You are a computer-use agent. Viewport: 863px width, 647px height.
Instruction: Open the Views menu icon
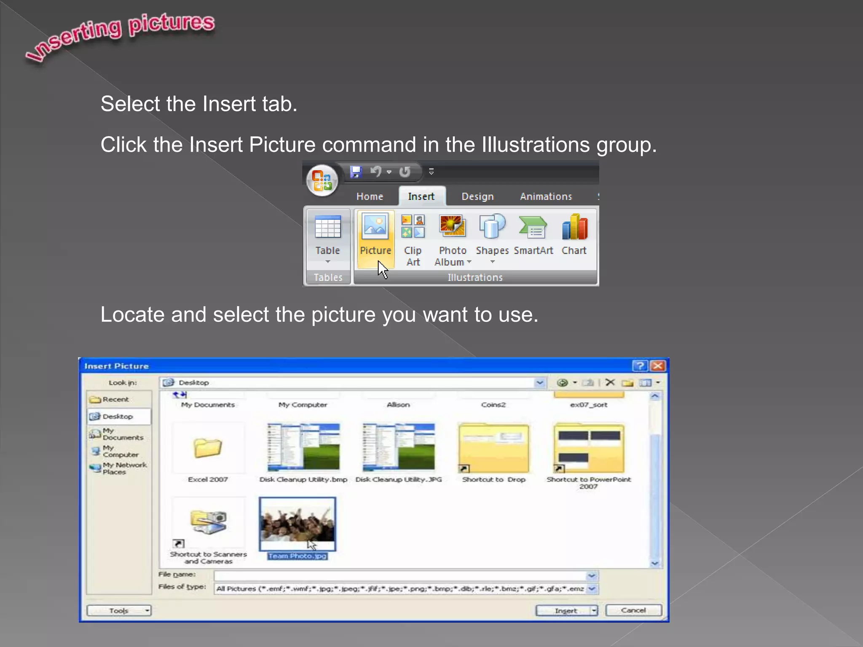(645, 382)
